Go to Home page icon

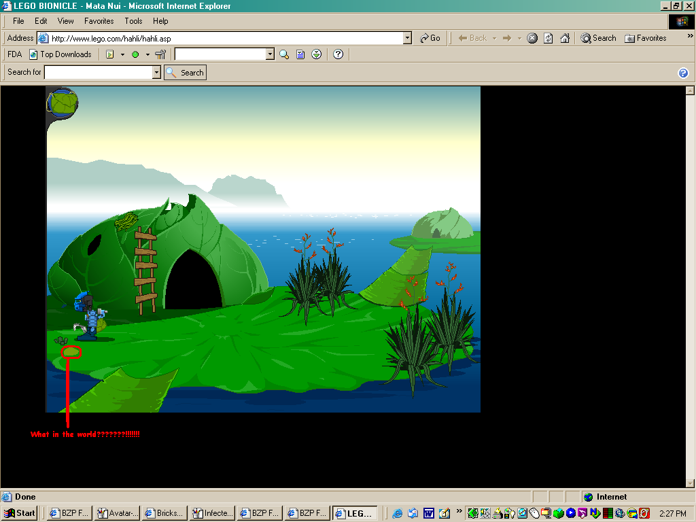565,38
